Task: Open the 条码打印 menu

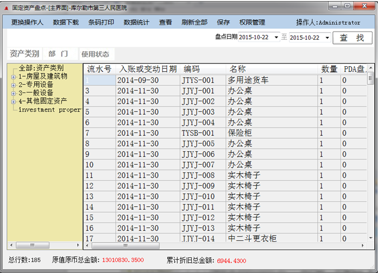Action: click(101, 22)
